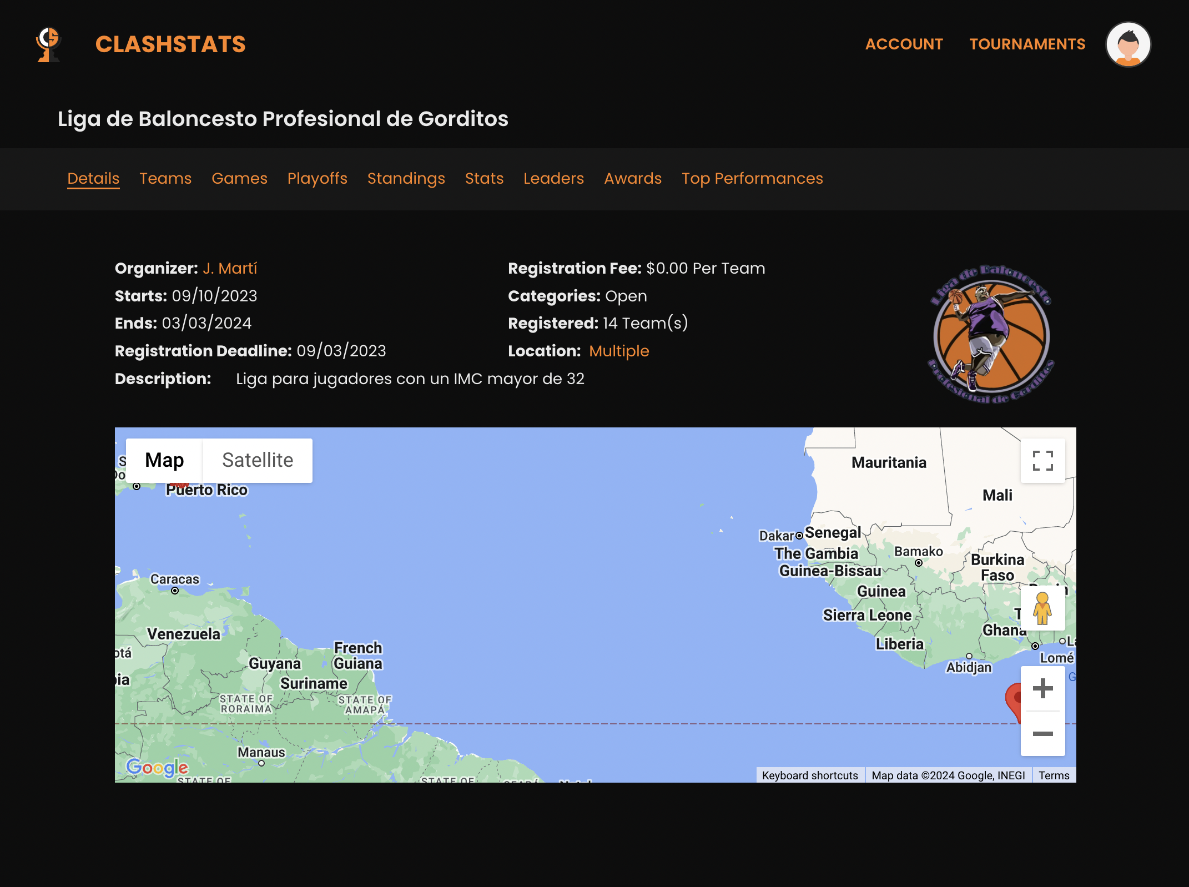
Task: Click the French Guiana label on map
Action: pyautogui.click(x=358, y=656)
